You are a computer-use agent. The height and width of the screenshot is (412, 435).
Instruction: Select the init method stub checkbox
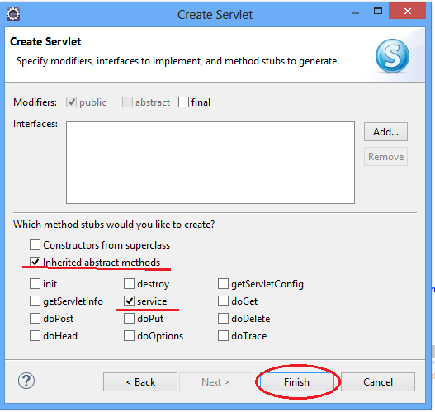35,284
